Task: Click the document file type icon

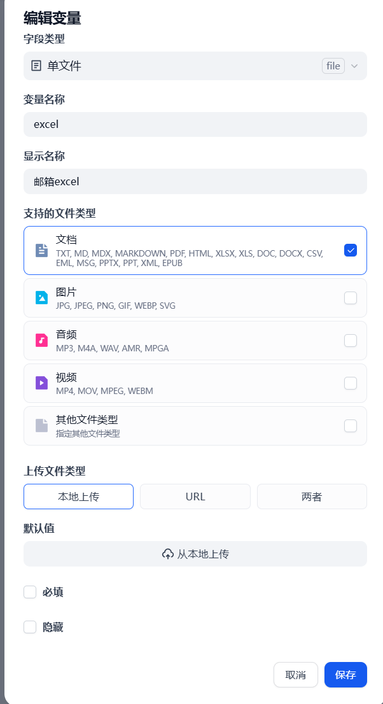Action: 41,250
